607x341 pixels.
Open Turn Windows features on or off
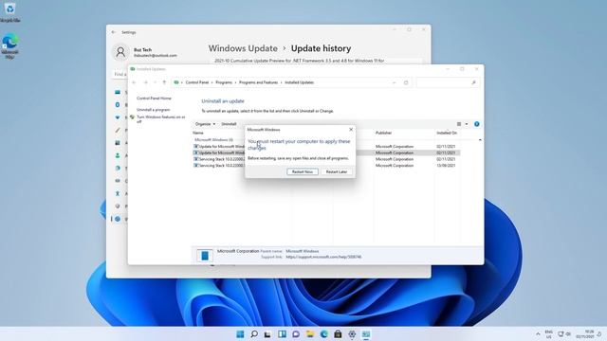click(160, 119)
